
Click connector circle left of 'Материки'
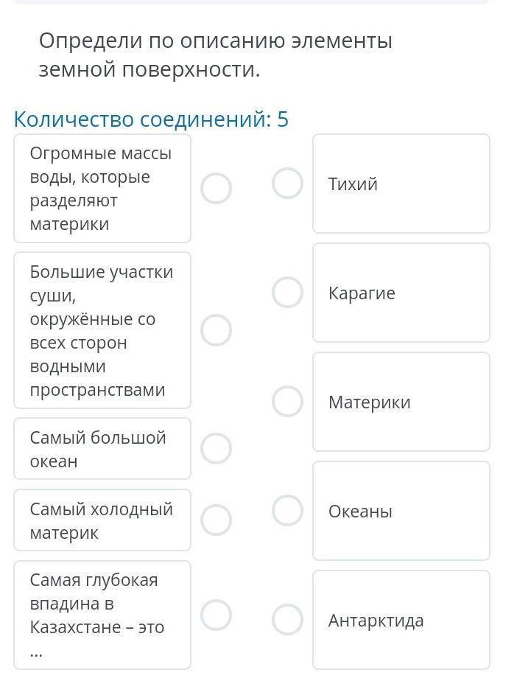pyautogui.click(x=287, y=401)
